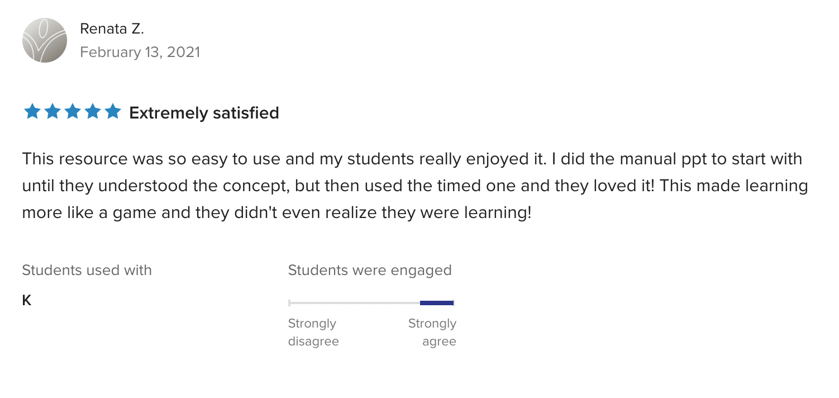
Task: Click the review date February 13, 2021
Action: 140,52
